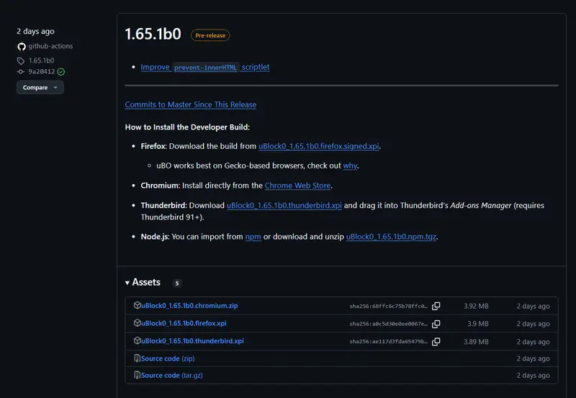Click '2 days ago' in firefox.xpi asset row
Image resolution: width=576 pixels, height=398 pixels.
[x=533, y=324]
